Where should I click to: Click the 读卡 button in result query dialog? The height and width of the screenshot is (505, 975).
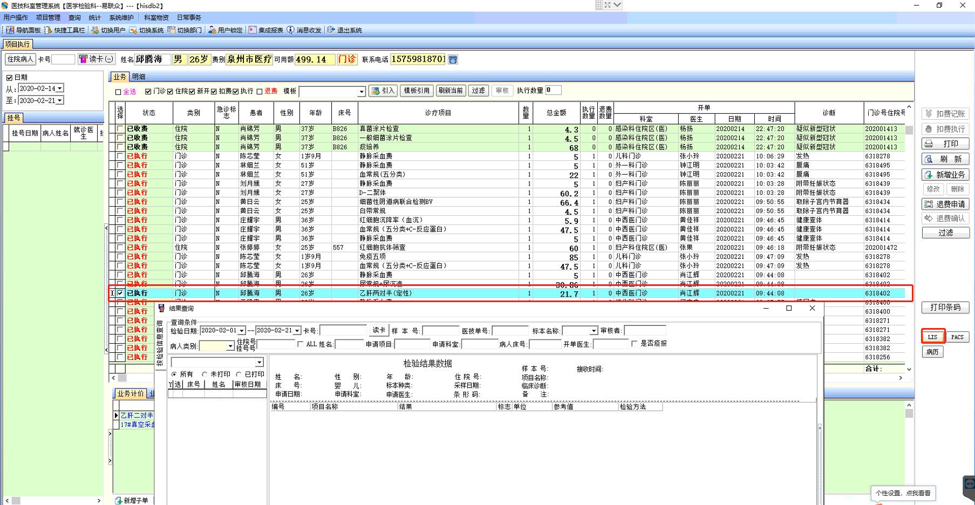click(x=379, y=330)
